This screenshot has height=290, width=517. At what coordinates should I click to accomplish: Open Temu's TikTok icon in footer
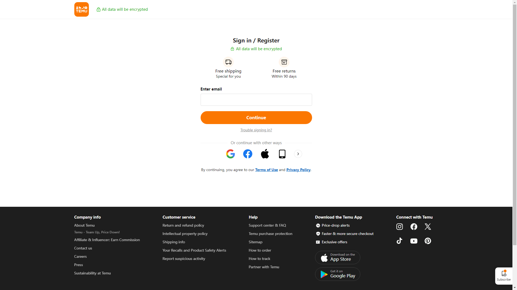tap(399, 241)
